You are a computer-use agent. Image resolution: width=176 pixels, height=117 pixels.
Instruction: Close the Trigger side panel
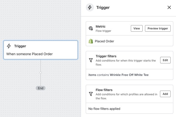(169, 8)
